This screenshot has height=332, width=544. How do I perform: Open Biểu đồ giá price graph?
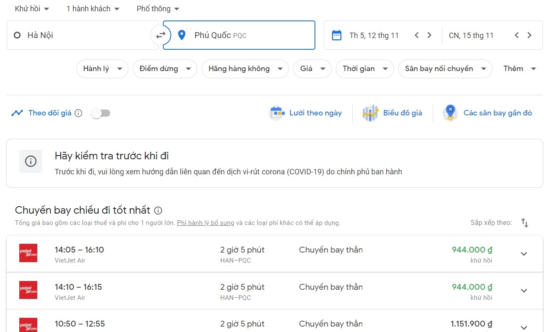pos(392,113)
